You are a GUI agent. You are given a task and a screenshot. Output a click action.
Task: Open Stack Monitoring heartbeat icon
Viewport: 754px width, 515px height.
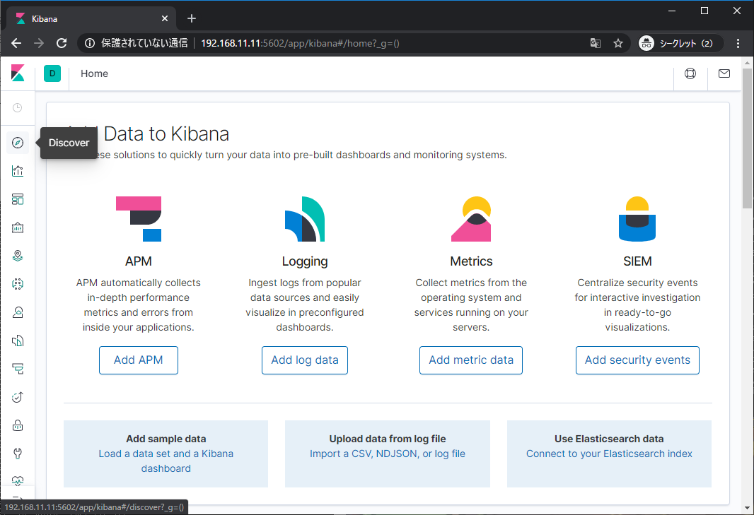coord(18,480)
